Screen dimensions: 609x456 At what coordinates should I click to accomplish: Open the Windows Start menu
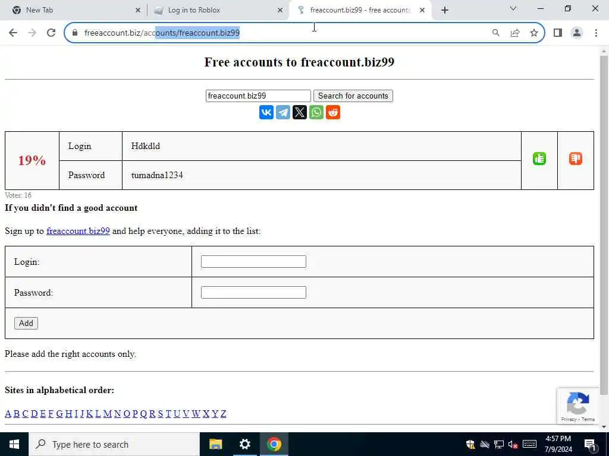coord(14,444)
